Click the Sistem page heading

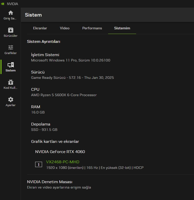pyautogui.click(x=33, y=15)
